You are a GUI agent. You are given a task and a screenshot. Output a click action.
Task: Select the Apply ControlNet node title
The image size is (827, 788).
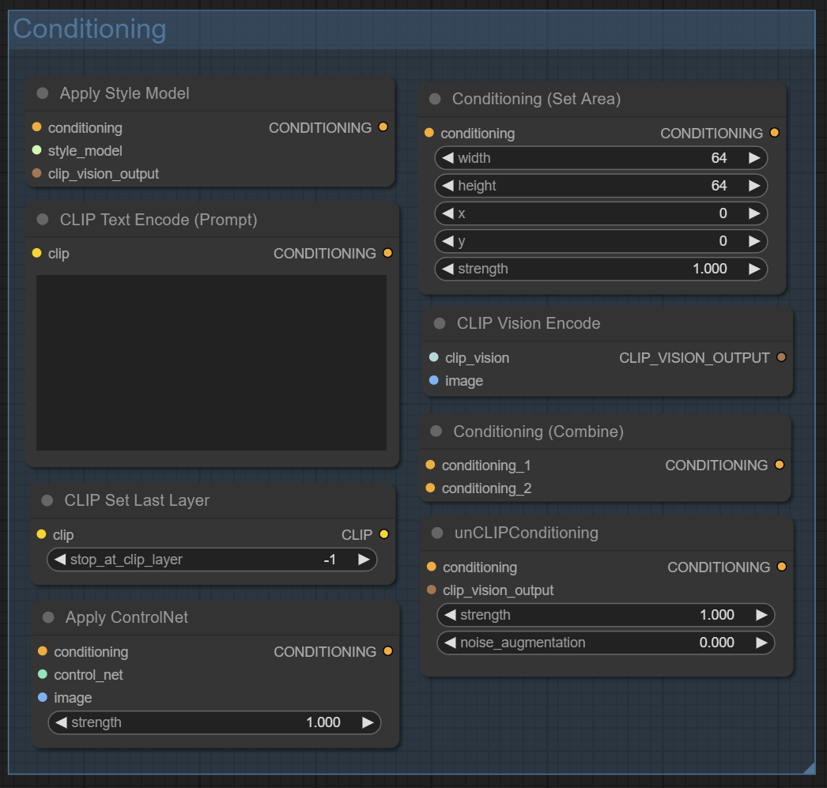(127, 617)
